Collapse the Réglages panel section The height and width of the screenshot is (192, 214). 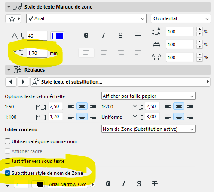[x=9, y=70]
